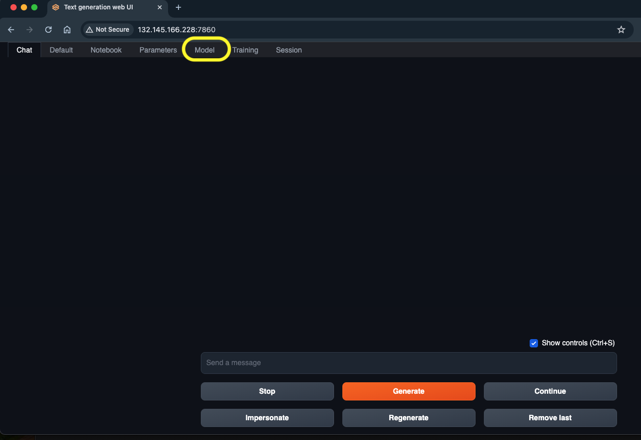Open the Training tab
Screen dimensions: 641x440
[245, 50]
